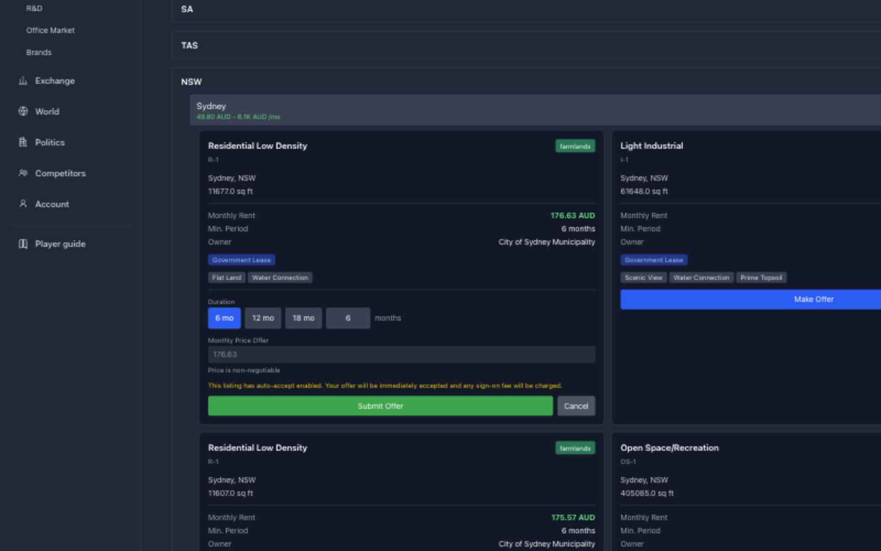
Task: Click the Player guide book icon
Action: [x=23, y=244]
